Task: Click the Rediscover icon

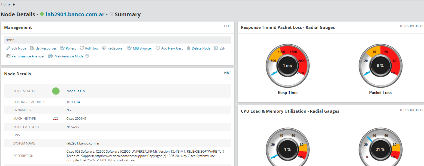Action: tap(104, 48)
